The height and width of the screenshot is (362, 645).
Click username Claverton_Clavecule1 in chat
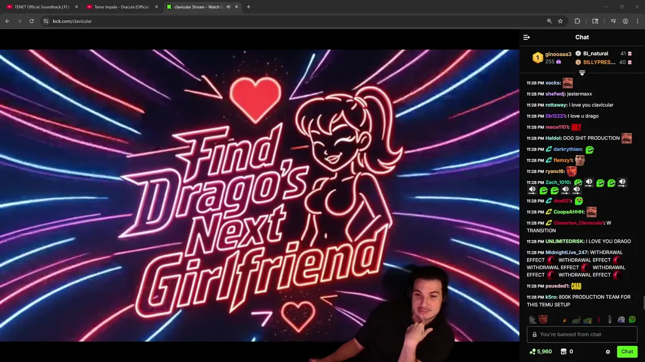coord(578,223)
